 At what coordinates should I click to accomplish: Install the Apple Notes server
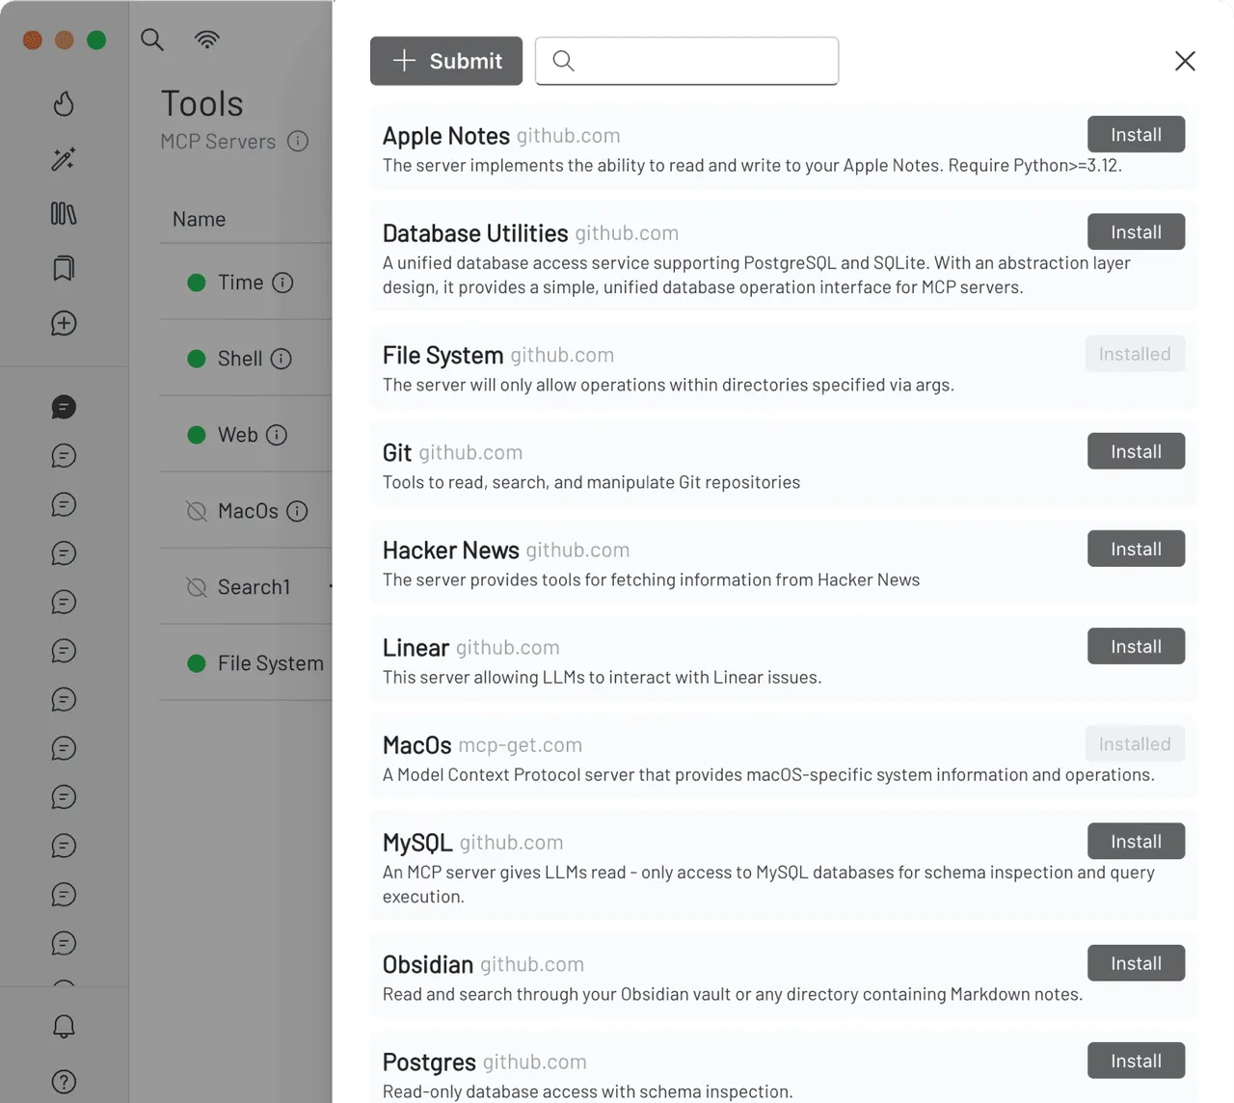(1136, 134)
